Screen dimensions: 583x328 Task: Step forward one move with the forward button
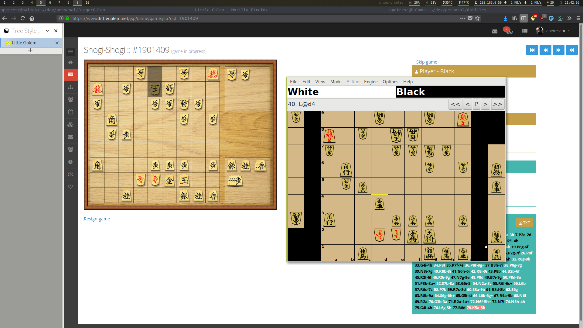[558, 50]
